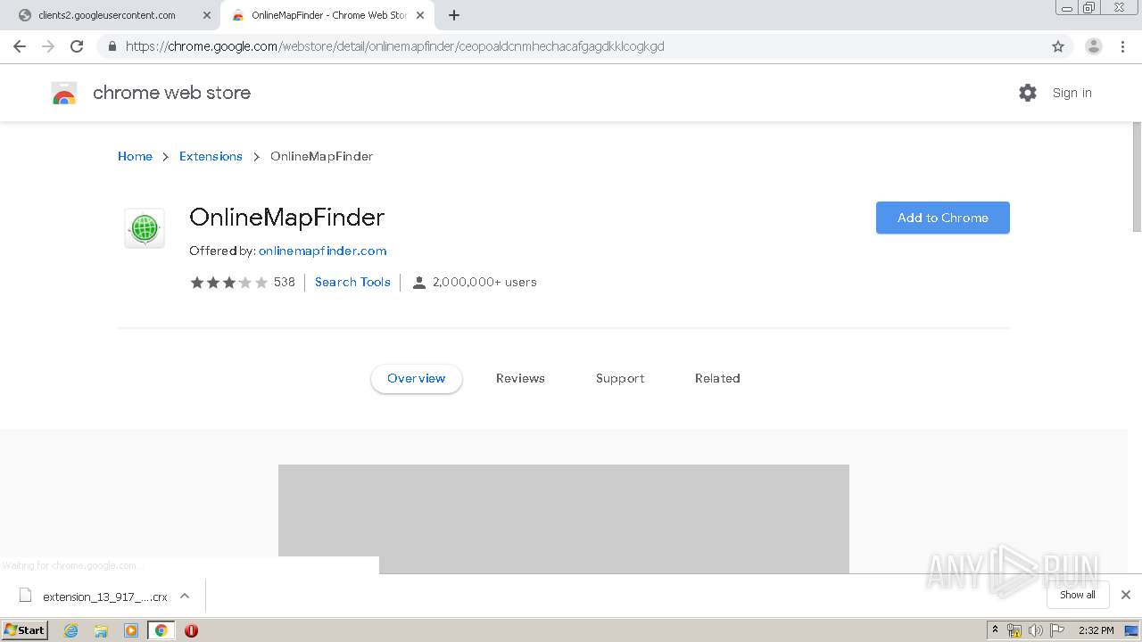Open onlinemapfinder.com publisher link

coord(323,251)
